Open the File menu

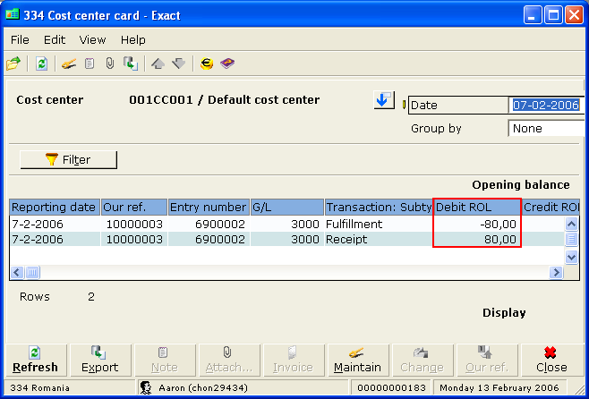click(x=20, y=40)
